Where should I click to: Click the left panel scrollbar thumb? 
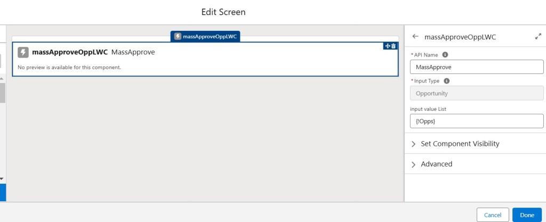pyautogui.click(x=2, y=92)
